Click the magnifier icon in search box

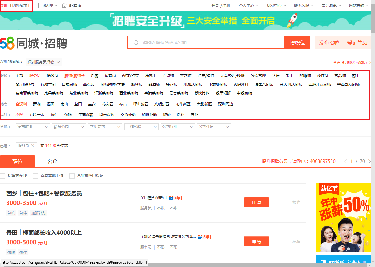[x=136, y=42]
